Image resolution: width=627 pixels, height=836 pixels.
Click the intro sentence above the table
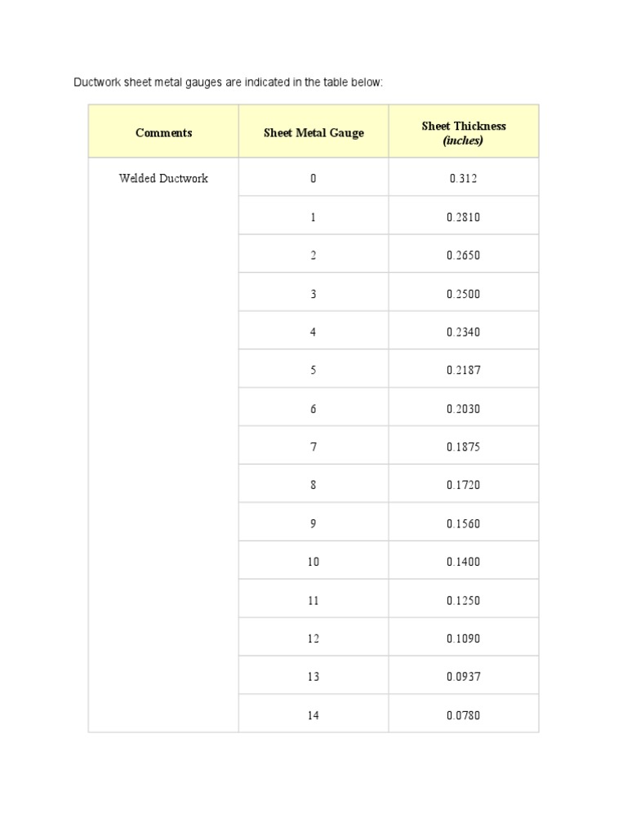coord(228,82)
